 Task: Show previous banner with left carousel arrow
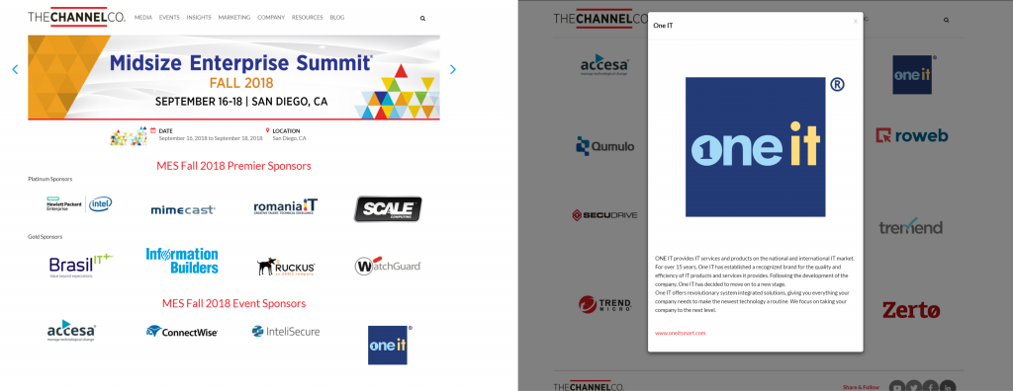tap(15, 69)
